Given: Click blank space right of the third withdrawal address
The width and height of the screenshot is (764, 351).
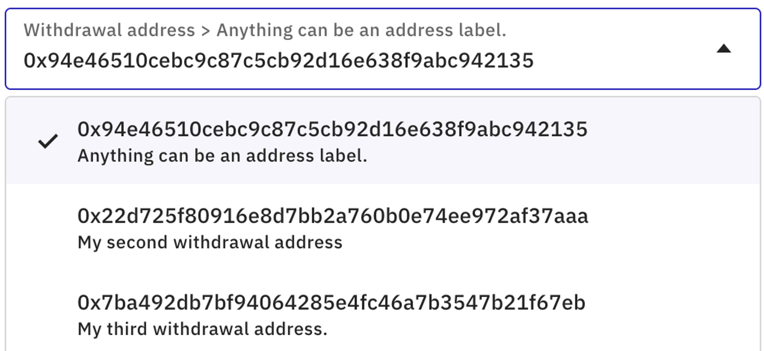Looking at the screenshot, I should click(671, 315).
